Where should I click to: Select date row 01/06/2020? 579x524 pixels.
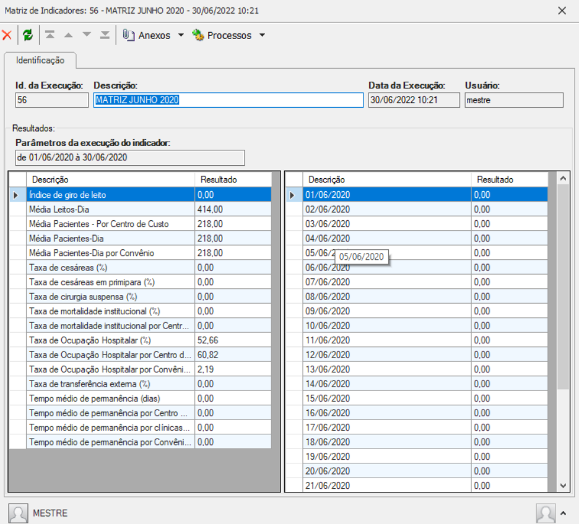[x=417, y=195]
